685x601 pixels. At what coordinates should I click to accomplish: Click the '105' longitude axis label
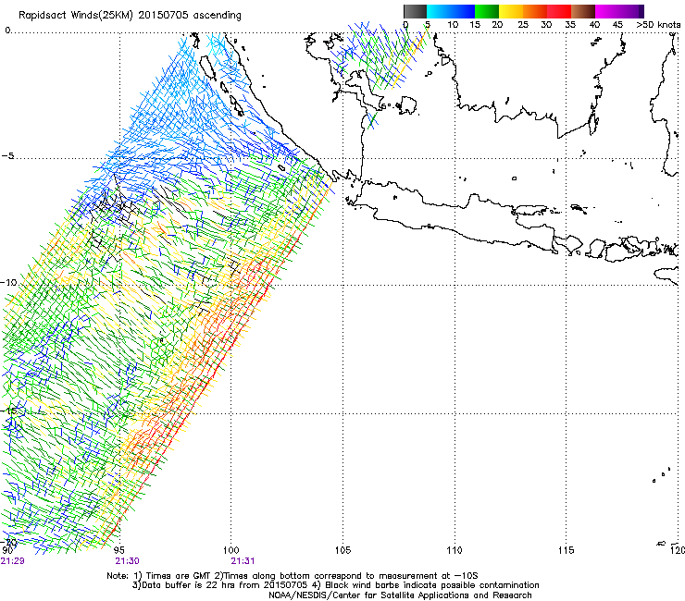(342, 550)
